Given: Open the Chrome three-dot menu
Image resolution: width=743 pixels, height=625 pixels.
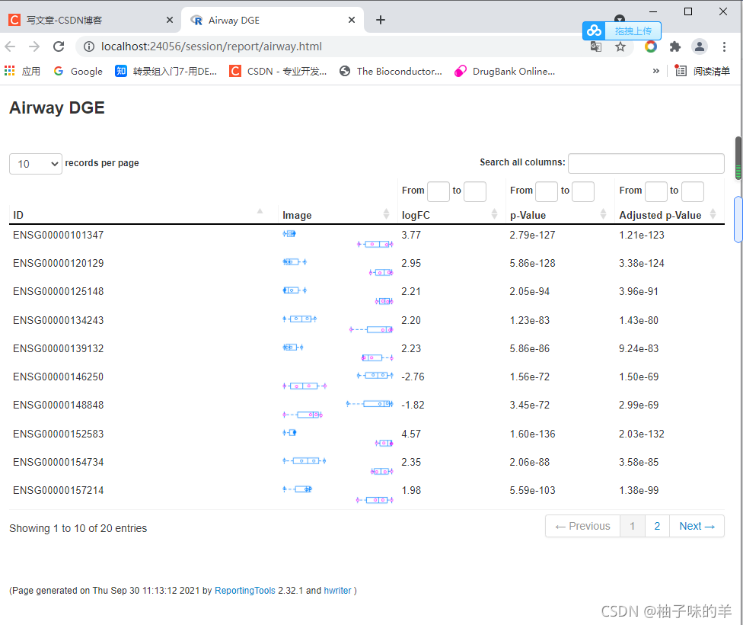Looking at the screenshot, I should 724,46.
